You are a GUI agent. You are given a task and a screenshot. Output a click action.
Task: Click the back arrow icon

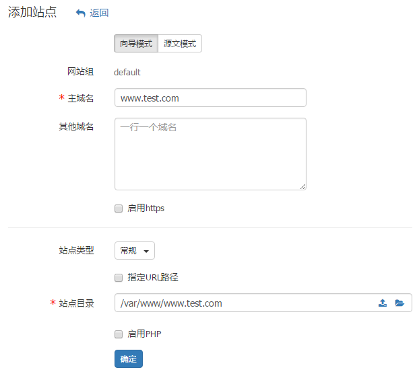click(x=81, y=13)
